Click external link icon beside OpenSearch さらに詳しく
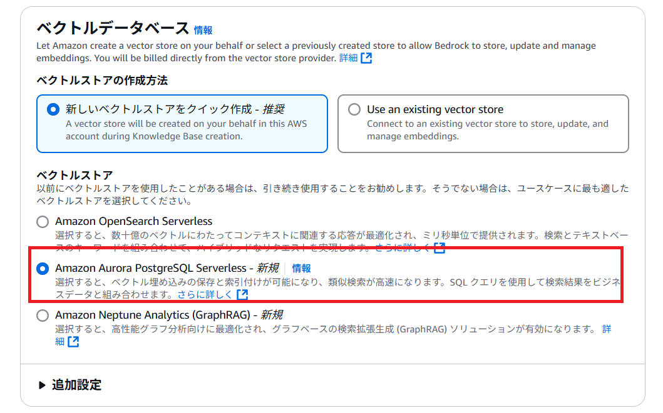 (439, 247)
